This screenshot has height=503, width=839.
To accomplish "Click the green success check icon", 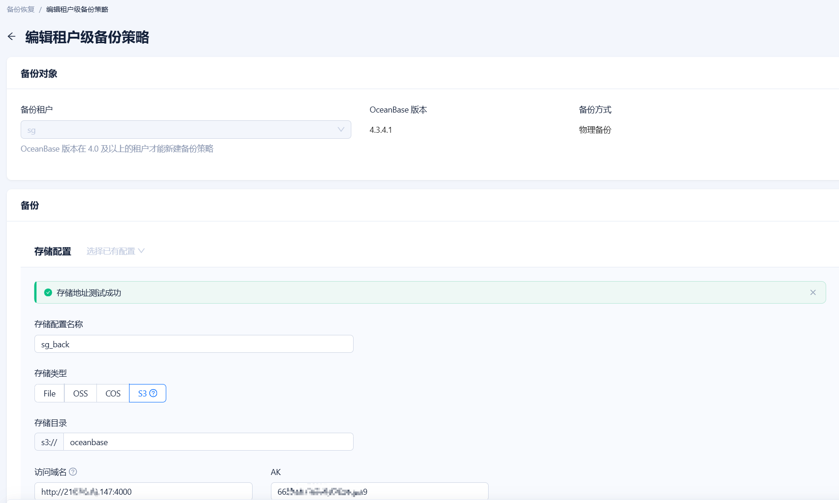I will pyautogui.click(x=48, y=293).
